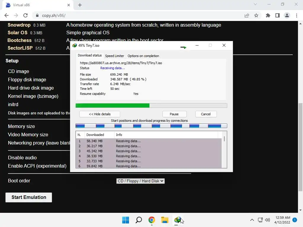Viewport: 303px width, 227px height.
Task: Open Options on completion tab
Action: [143, 56]
